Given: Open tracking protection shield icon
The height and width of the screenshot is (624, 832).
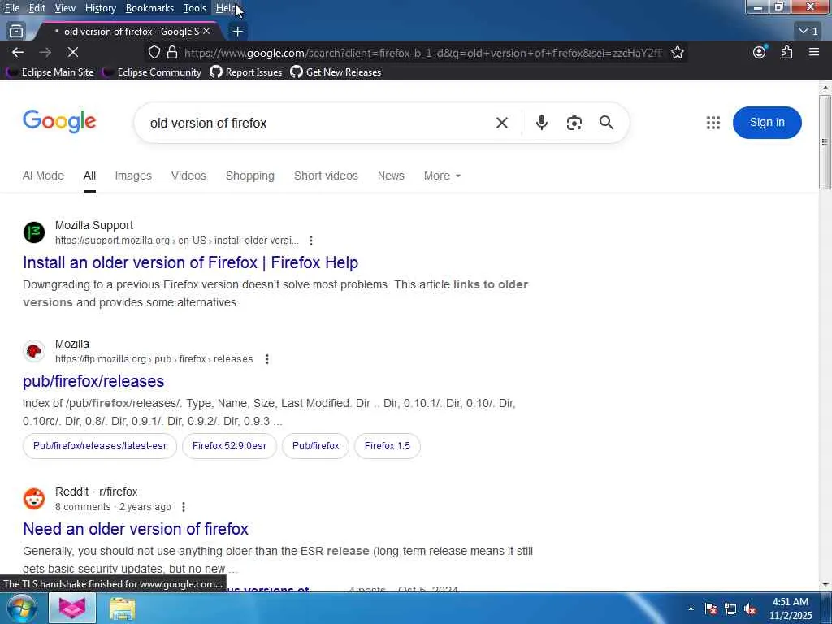Looking at the screenshot, I should [x=154, y=52].
